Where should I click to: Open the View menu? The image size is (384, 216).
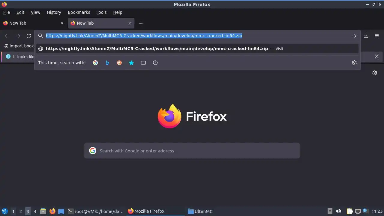point(35,12)
